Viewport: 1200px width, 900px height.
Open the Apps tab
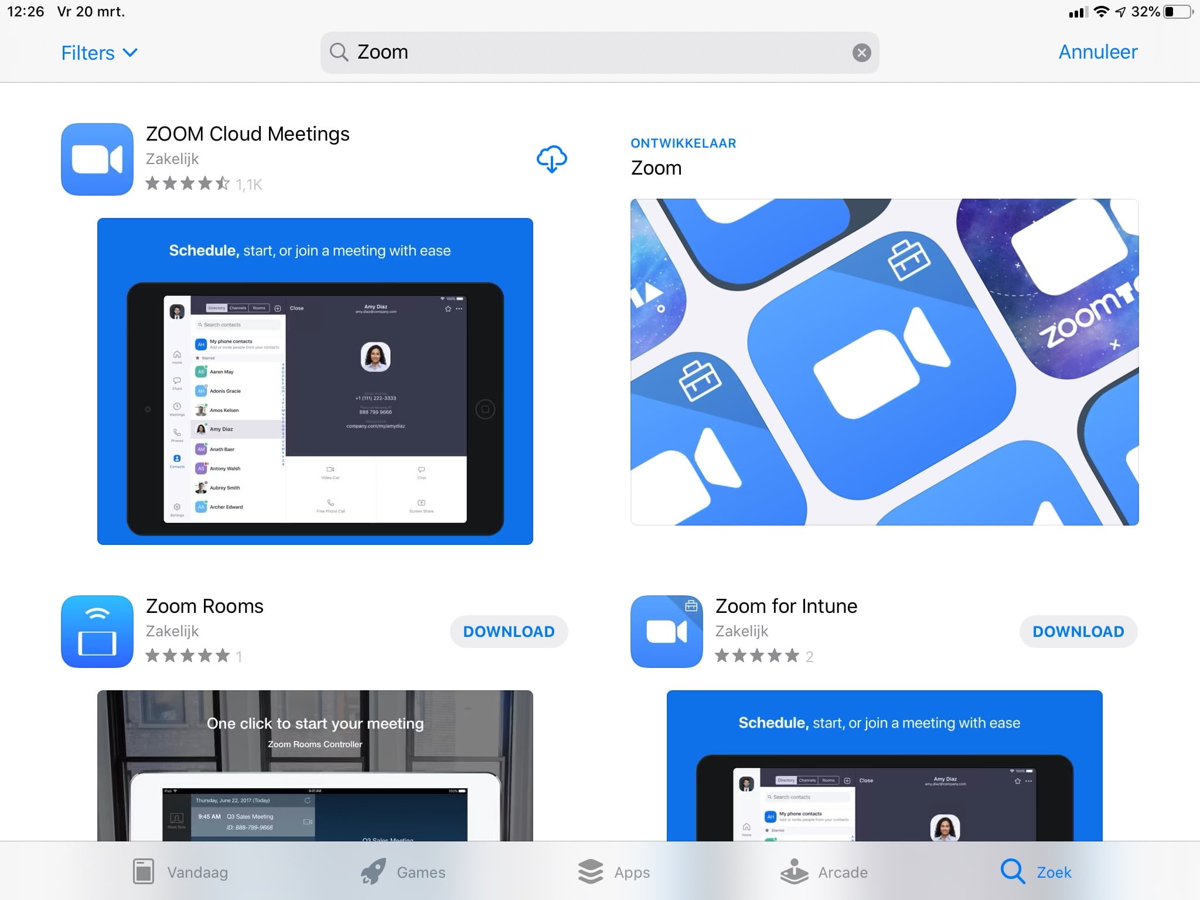[613, 872]
